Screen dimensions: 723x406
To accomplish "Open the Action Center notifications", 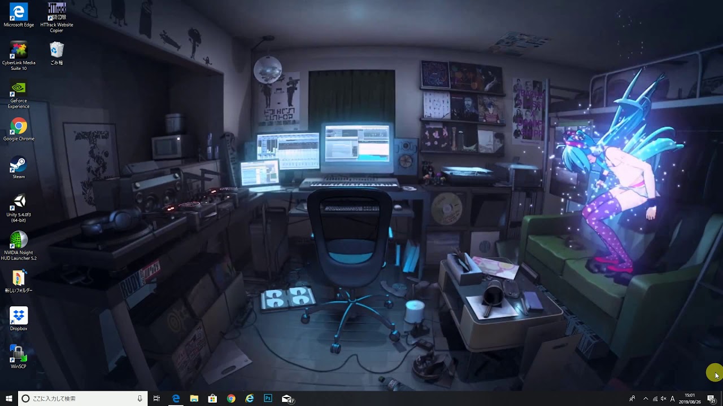I will point(711,399).
